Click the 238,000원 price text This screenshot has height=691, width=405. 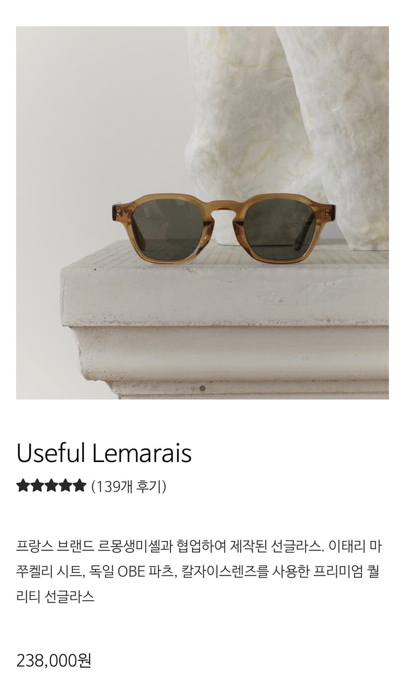(54, 661)
